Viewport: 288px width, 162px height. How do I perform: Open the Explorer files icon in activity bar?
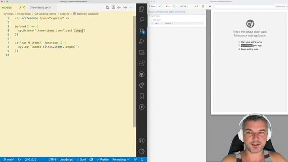[x=141, y=9]
